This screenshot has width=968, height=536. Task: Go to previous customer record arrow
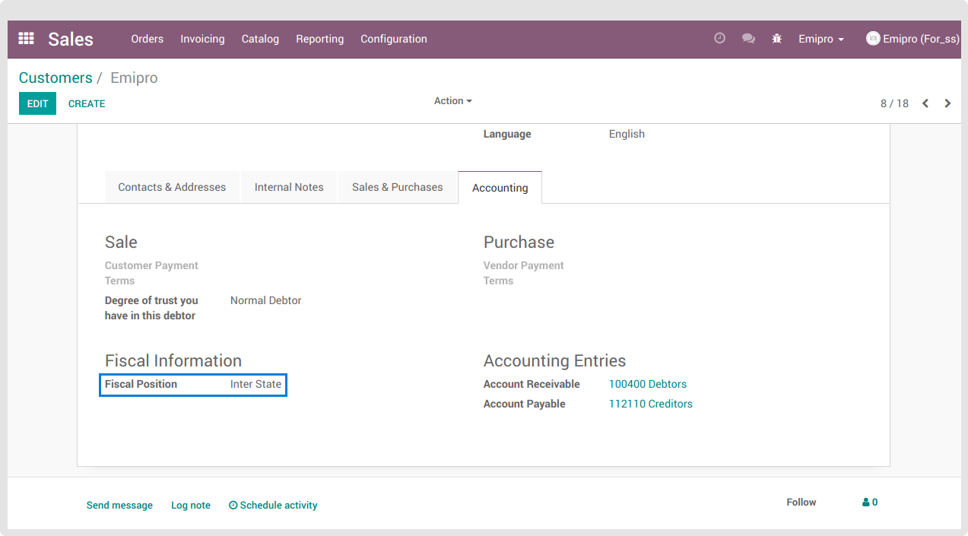(x=925, y=103)
